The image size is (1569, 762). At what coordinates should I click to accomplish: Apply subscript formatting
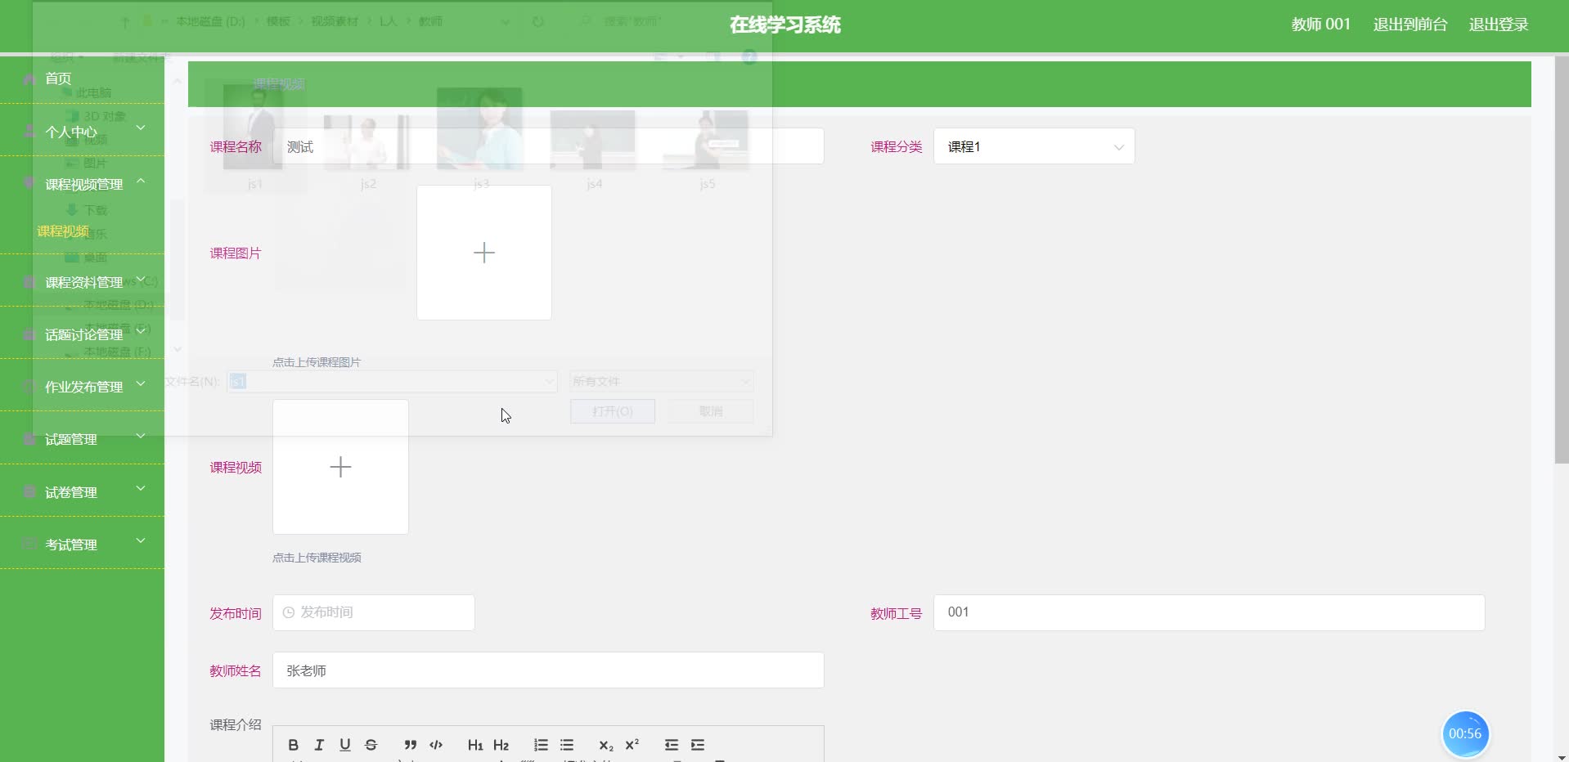(605, 745)
